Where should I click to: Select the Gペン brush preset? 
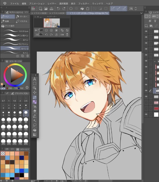tap(14, 40)
